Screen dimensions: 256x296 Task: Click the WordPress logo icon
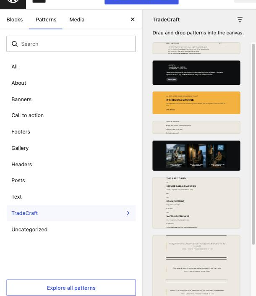pyautogui.click(x=13, y=2)
